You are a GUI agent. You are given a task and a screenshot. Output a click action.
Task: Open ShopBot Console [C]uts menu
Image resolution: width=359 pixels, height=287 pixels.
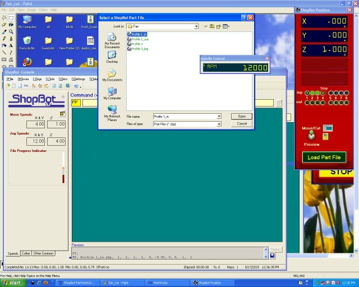pyautogui.click(x=50, y=79)
